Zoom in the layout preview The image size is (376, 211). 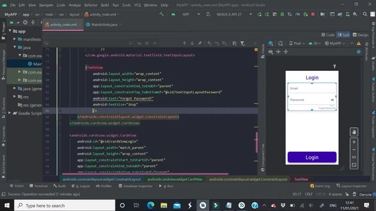point(354,142)
